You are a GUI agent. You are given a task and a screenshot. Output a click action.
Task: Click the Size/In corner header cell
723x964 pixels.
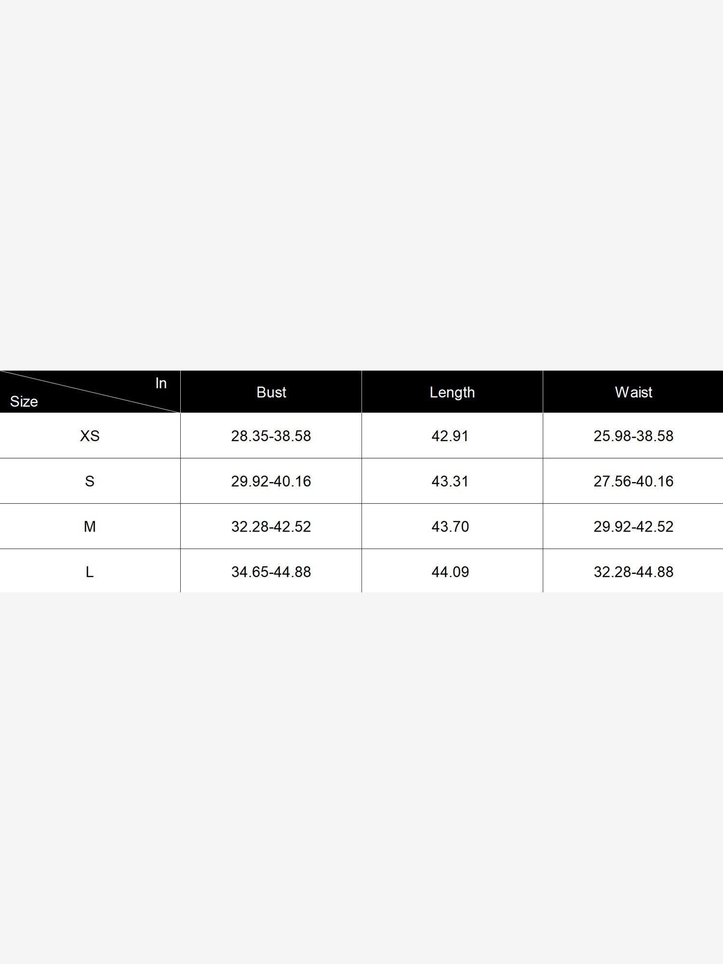90,392
